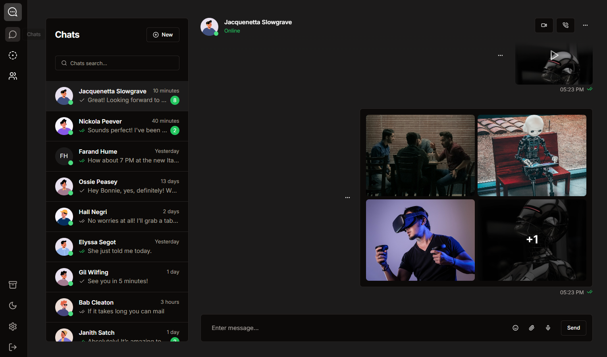Open the settings gear in the sidebar
This screenshot has height=357, width=607.
[x=12, y=326]
